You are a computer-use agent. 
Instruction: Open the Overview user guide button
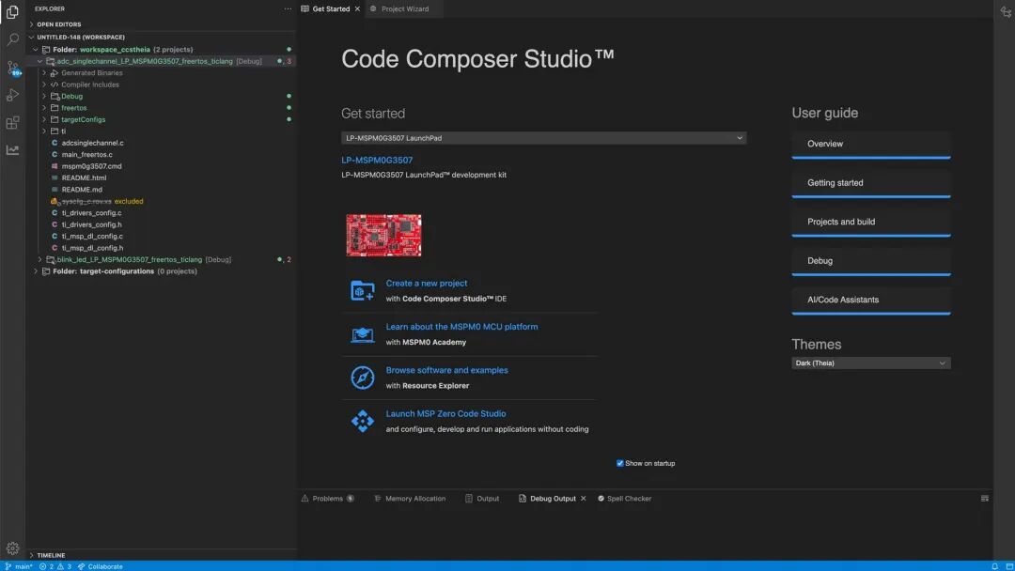870,145
